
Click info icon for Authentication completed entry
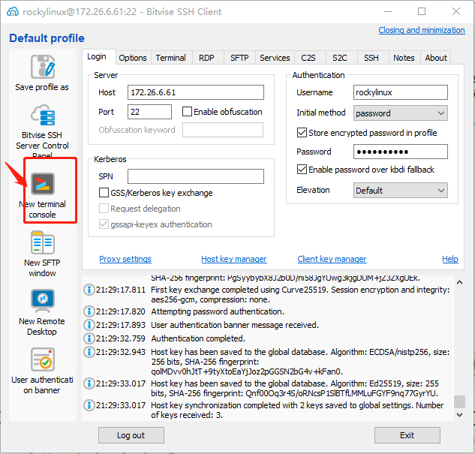pos(89,338)
